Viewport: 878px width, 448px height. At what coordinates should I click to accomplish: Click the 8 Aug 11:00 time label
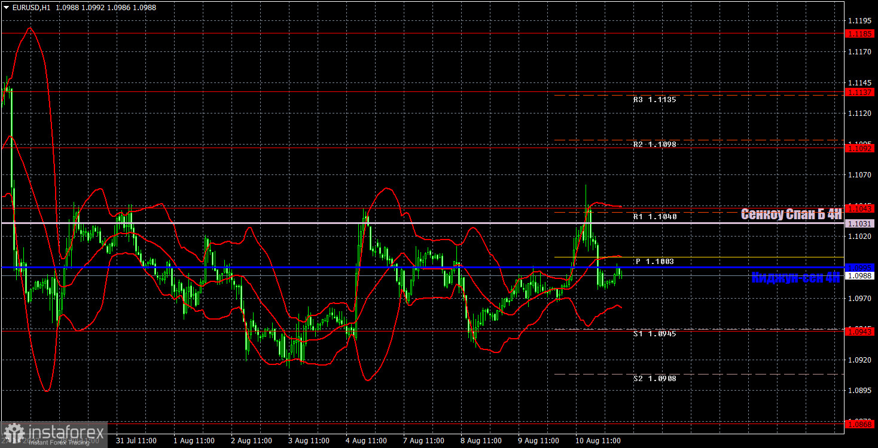point(482,440)
